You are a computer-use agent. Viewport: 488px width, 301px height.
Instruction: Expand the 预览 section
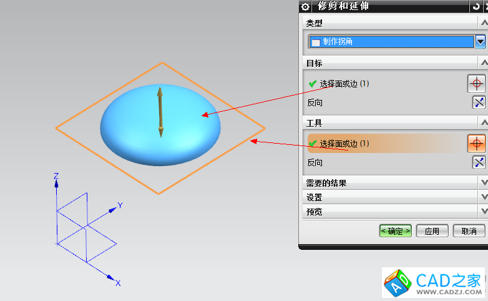483,212
